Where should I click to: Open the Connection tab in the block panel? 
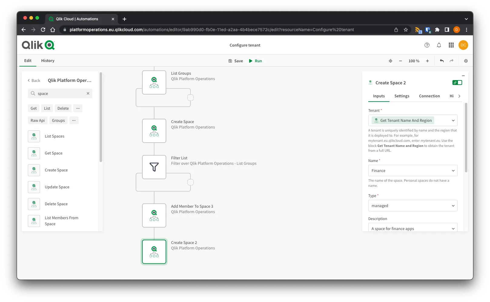pos(429,96)
